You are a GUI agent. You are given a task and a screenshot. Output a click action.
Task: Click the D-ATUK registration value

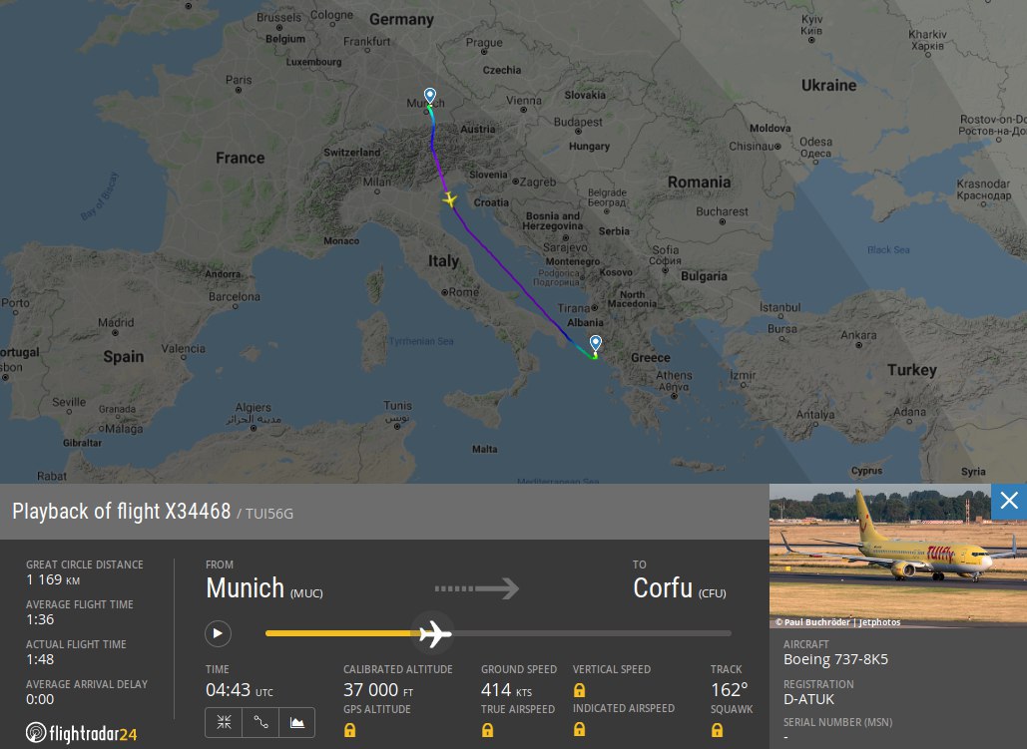[808, 699]
